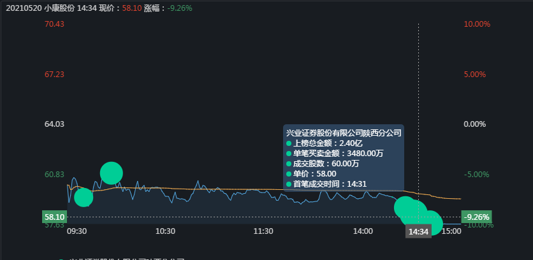Click the 10:30 time axis label
Screen dimensions: 533x260
[165, 231]
